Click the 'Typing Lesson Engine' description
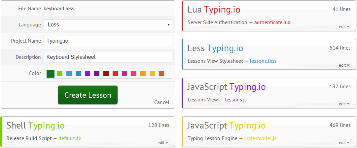 (x=212, y=138)
